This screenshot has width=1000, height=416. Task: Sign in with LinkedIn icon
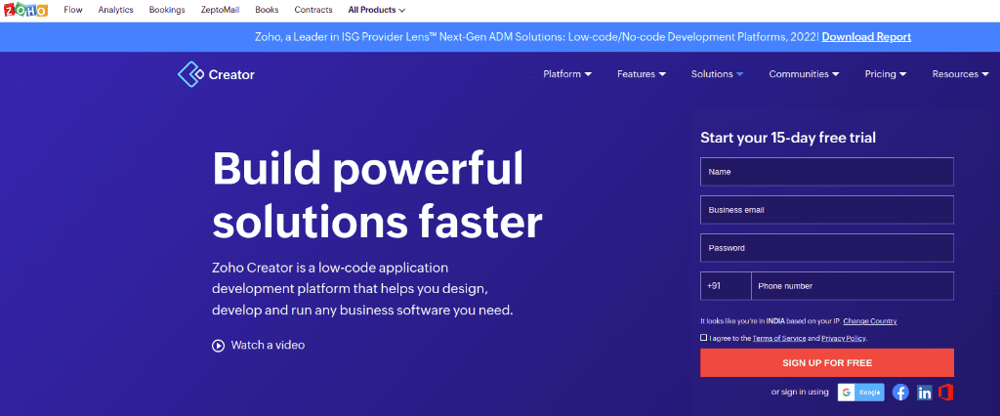tap(924, 393)
